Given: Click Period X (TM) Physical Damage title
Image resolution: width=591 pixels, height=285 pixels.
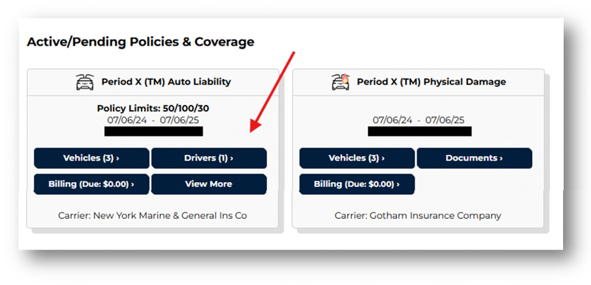Looking at the screenshot, I should (431, 82).
